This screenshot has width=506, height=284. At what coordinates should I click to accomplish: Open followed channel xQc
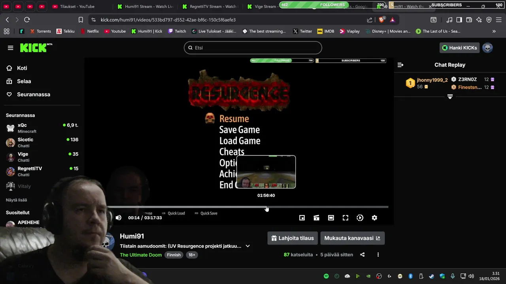coord(42,128)
